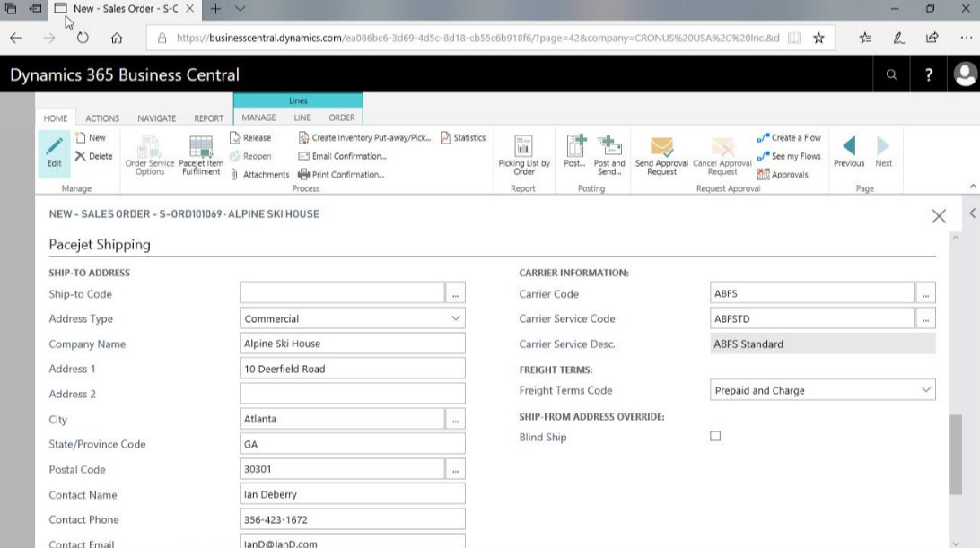Click the Pacejet Shipping section heading
The width and height of the screenshot is (980, 548).
pyautogui.click(x=100, y=244)
